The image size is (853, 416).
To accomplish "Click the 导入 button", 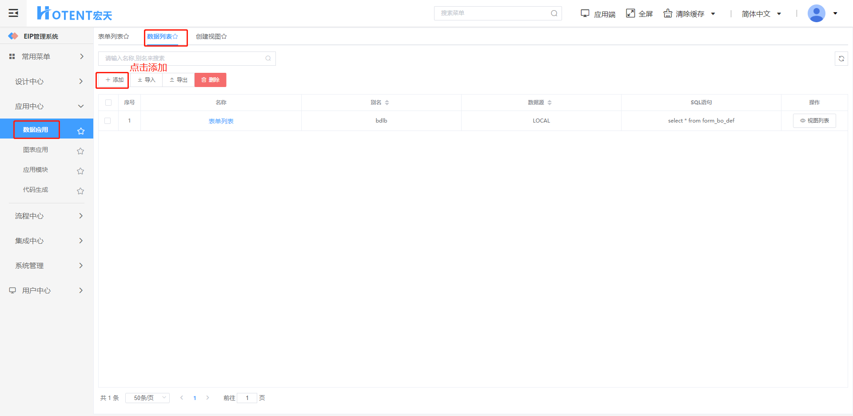I will 146,80.
